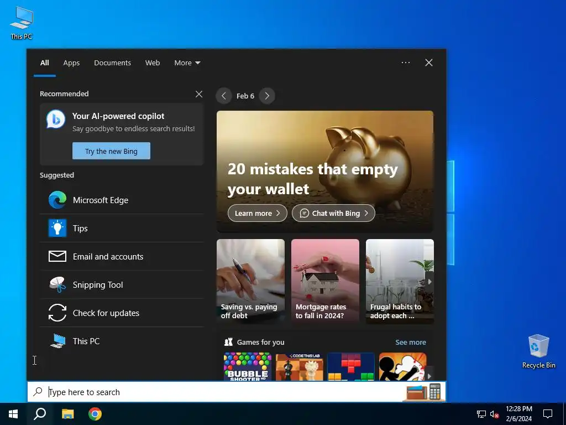Screen dimensions: 566x425
Task: Click the chess pieces Games for you icon
Action: pos(228,342)
